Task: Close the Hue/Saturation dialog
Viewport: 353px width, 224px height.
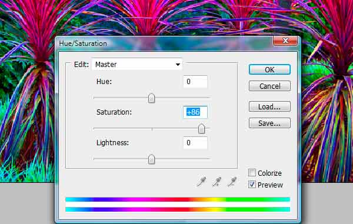Action: [285, 41]
